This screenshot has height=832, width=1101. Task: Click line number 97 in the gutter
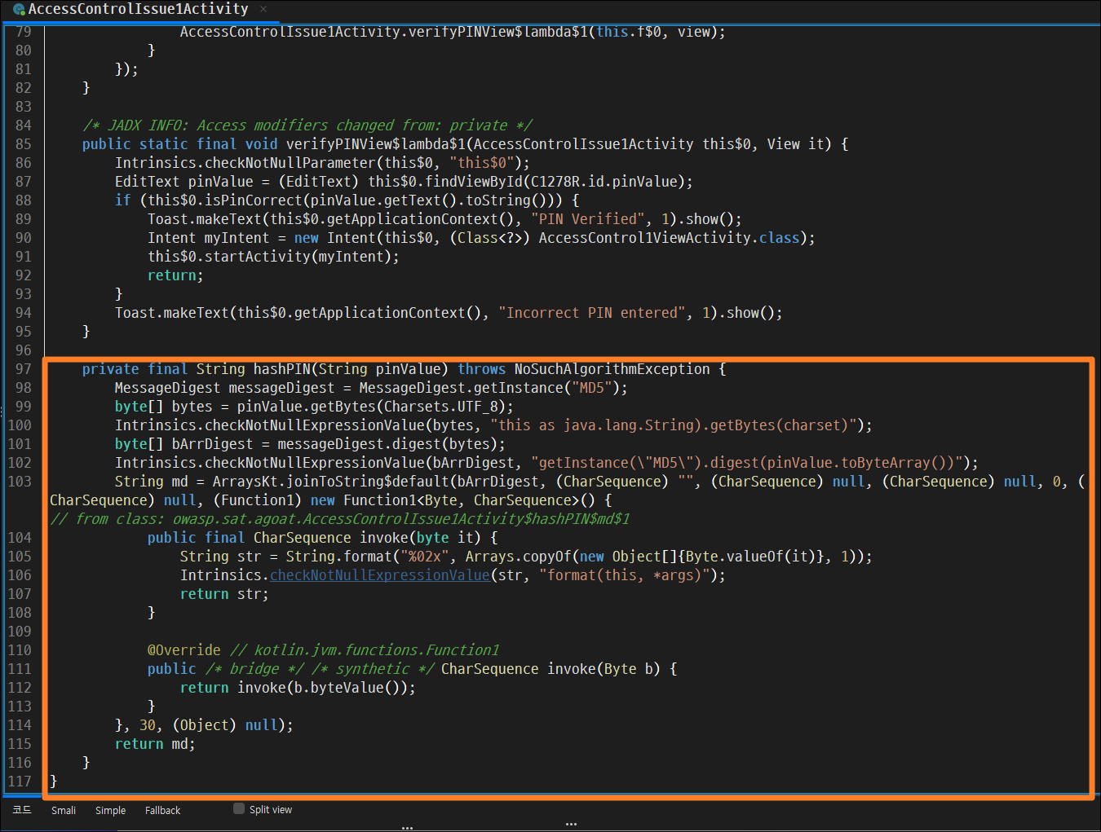coord(23,369)
